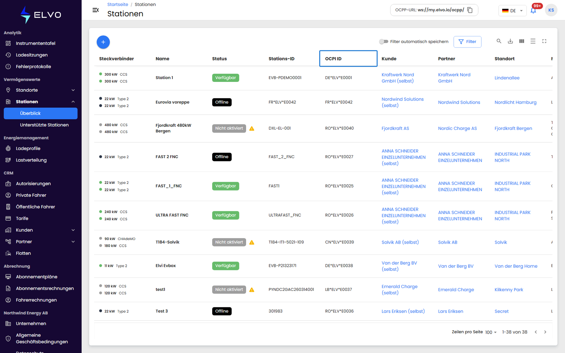Toggle fullscreen table view icon

point(544,41)
